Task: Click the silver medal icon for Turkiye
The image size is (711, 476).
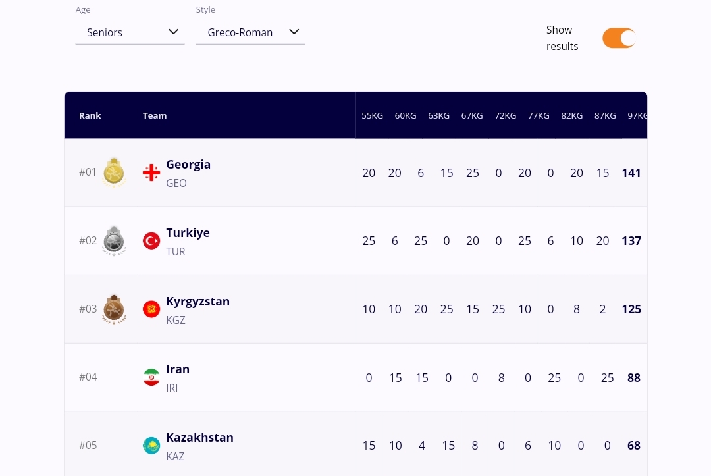Action: (x=115, y=241)
